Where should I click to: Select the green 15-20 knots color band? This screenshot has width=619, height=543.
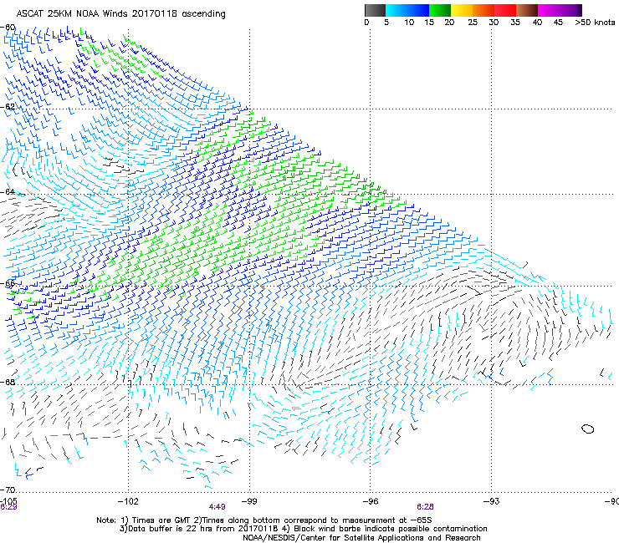pos(440,10)
